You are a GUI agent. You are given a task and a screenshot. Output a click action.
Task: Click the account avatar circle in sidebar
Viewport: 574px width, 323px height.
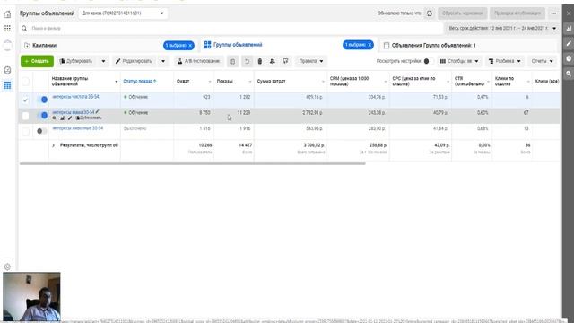coord(7,45)
